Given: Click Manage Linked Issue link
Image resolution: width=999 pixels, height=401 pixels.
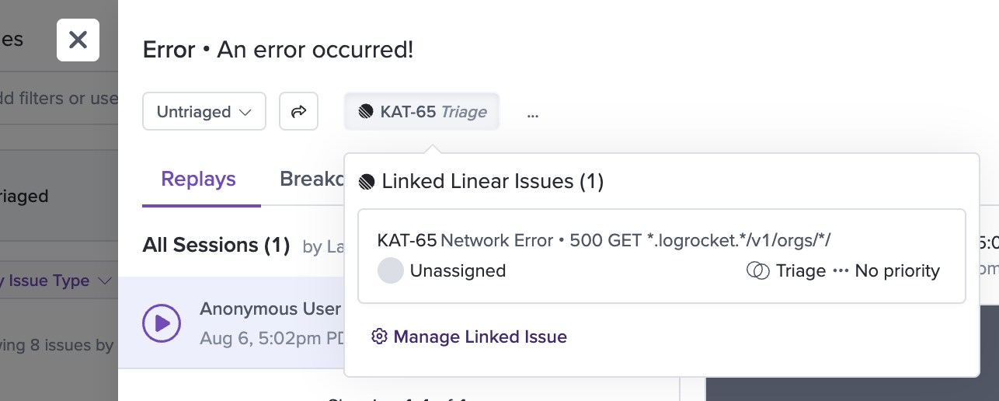Looking at the screenshot, I should (480, 336).
